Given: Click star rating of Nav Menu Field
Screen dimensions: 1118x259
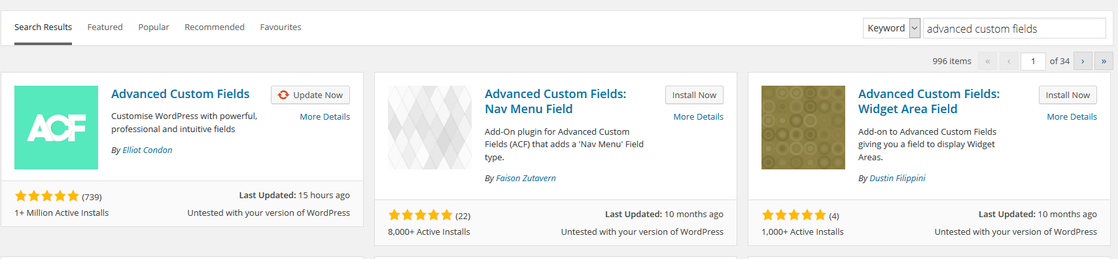Looking at the screenshot, I should [x=421, y=215].
